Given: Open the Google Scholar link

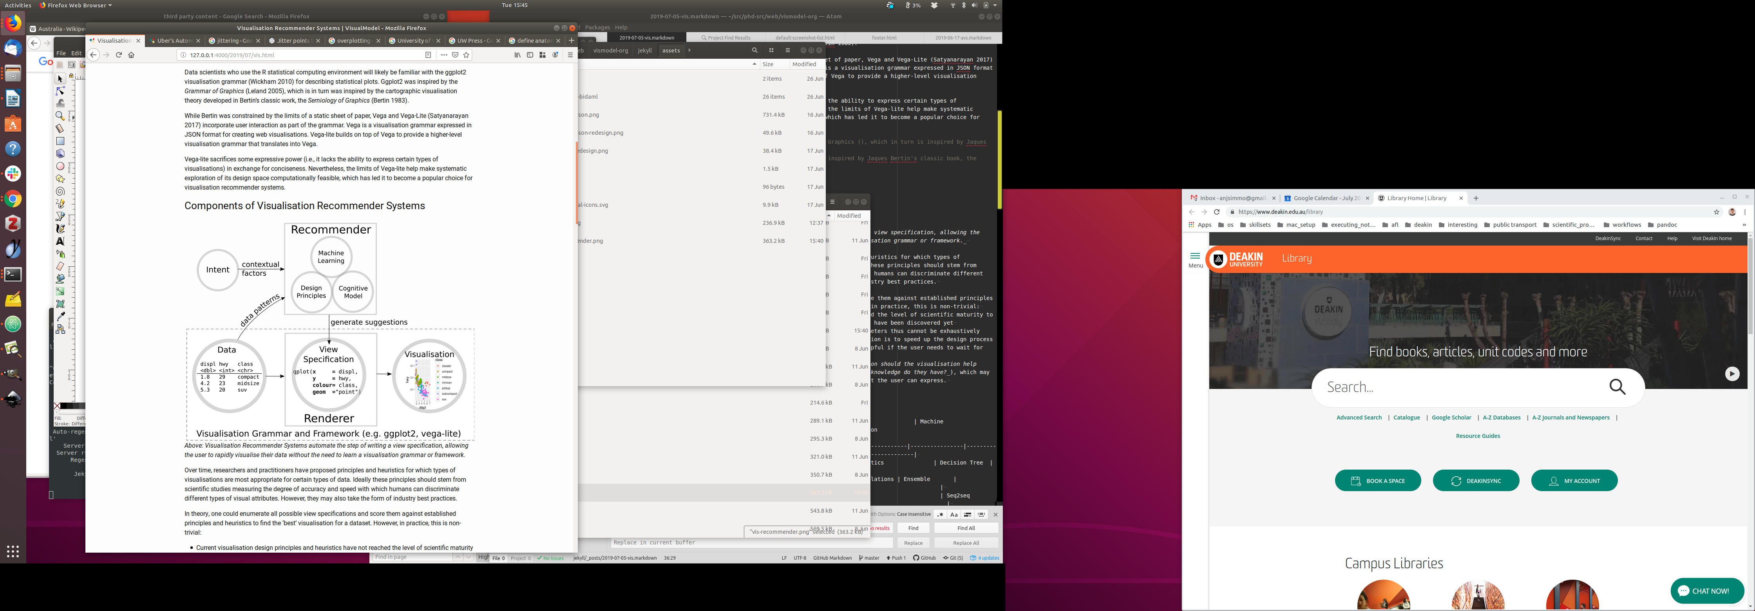Looking at the screenshot, I should [x=1451, y=418].
